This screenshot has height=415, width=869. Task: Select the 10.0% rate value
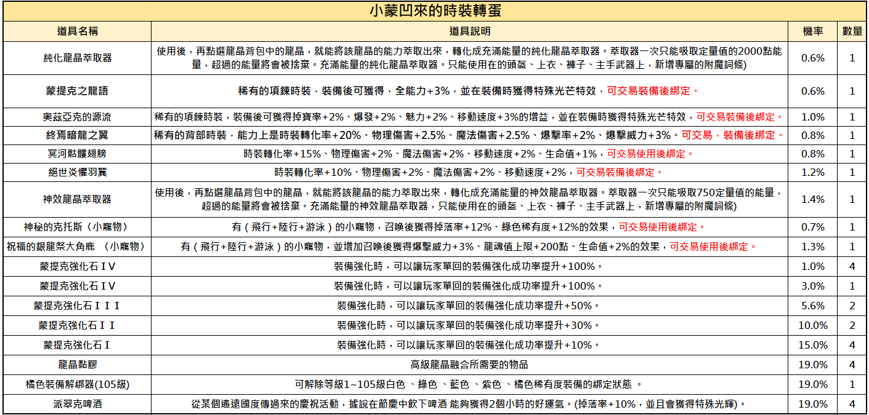[812, 325]
